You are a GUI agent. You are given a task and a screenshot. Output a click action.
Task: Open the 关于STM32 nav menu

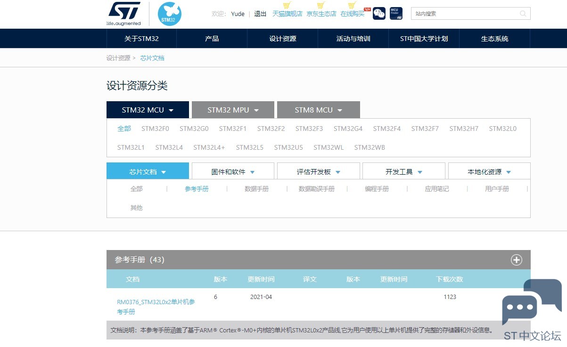coord(141,39)
